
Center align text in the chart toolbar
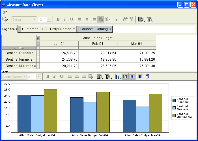pos(77,76)
